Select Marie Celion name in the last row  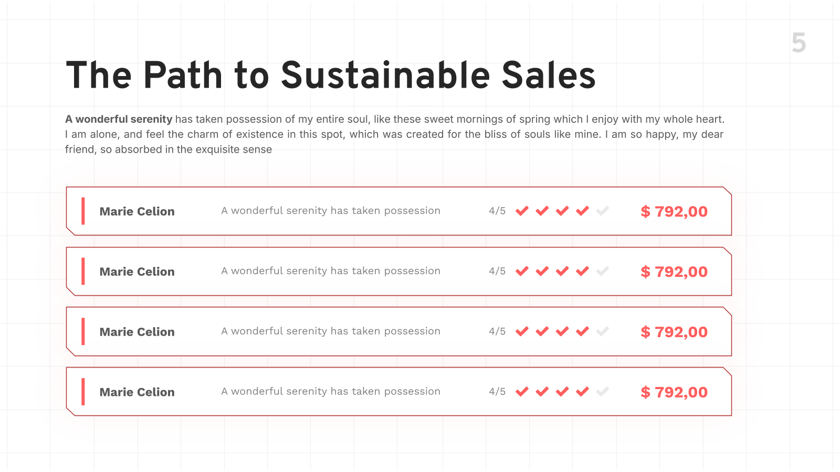[x=137, y=392]
